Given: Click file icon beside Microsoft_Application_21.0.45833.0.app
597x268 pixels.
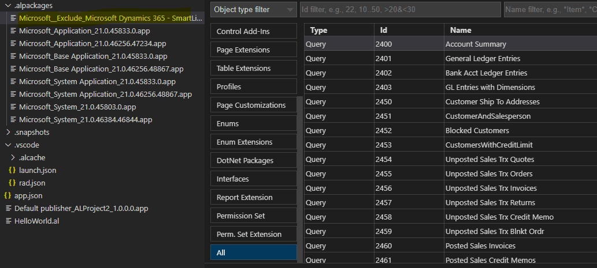Looking at the screenshot, I should [x=14, y=31].
